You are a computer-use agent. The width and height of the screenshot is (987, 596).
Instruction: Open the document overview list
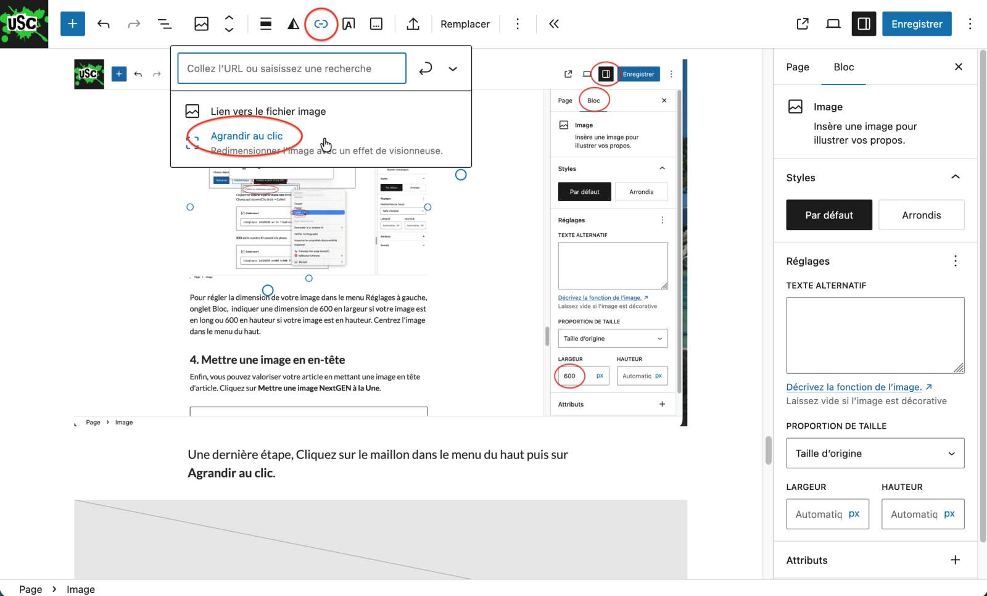164,24
